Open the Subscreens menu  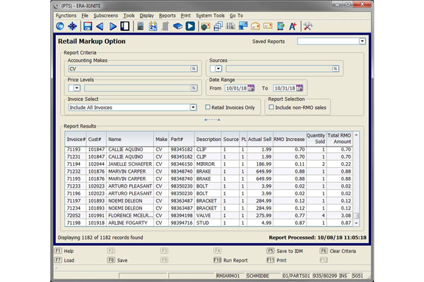(x=105, y=15)
